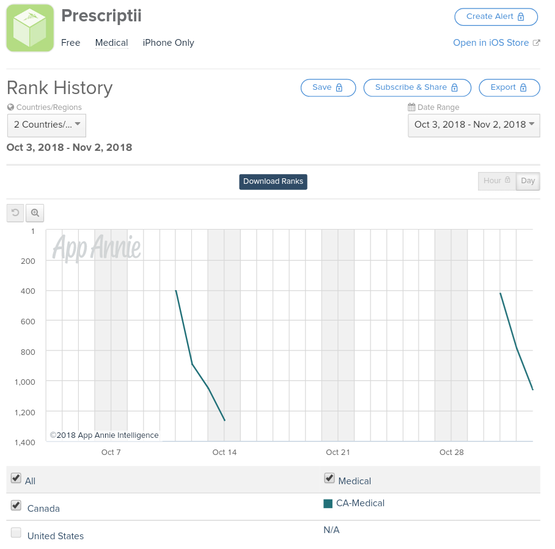Viewport: 555px width, 549px height.
Task: Click the lock icon on Create Alert
Action: [521, 17]
